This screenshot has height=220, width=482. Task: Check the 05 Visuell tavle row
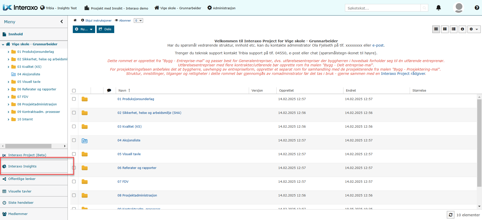74,154
